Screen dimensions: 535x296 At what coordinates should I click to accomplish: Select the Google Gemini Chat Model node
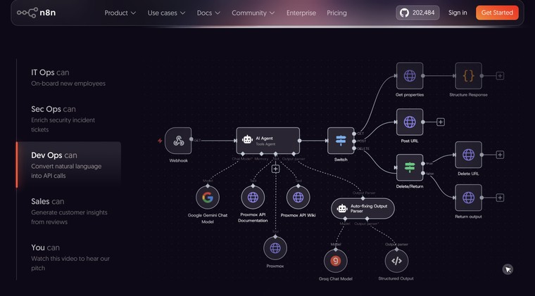208,198
